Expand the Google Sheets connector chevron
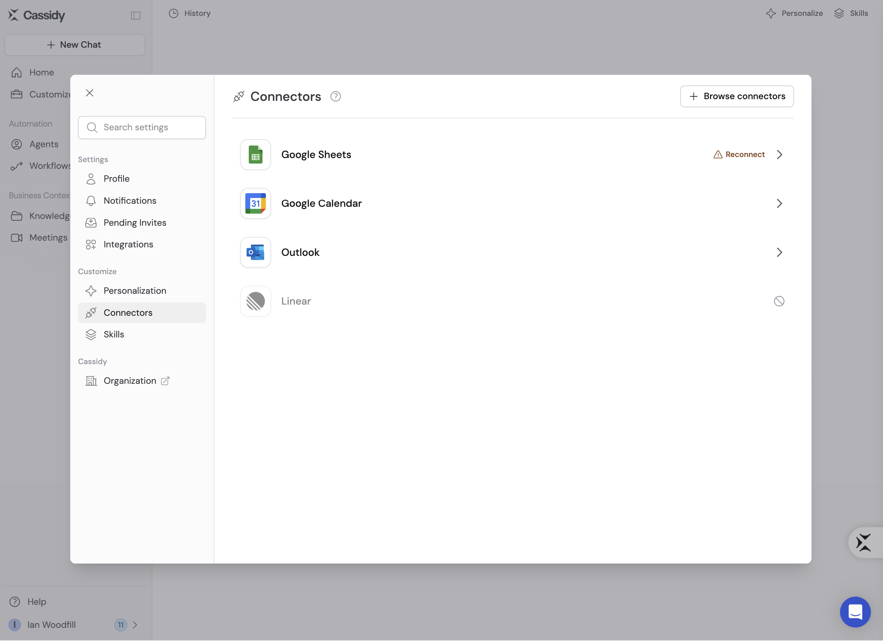883x641 pixels. click(x=779, y=155)
